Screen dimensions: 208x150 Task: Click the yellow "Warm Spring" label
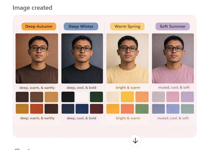click(x=127, y=26)
